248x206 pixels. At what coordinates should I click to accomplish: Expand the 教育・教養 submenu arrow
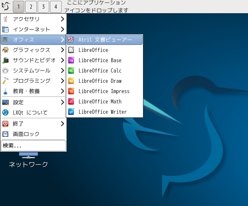pos(62,91)
